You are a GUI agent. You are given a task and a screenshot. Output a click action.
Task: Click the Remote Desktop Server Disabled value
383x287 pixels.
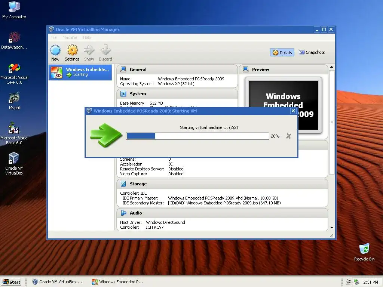[x=176, y=169]
